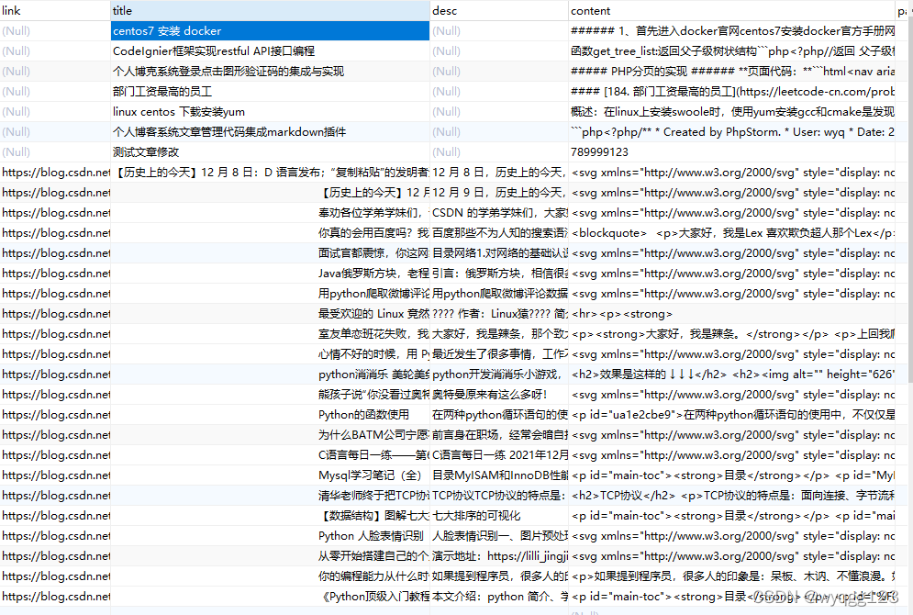913x615 pixels.
Task: Select title cell '用python爬取微博评论'
Action: pos(270,294)
